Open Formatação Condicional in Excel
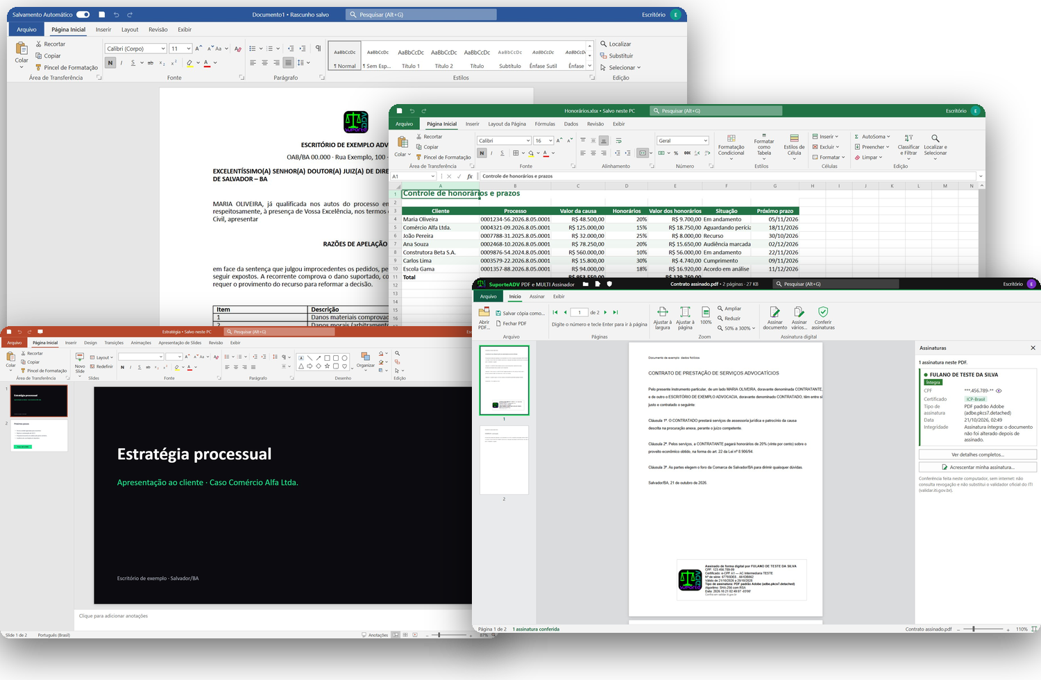This screenshot has width=1041, height=680. [731, 148]
